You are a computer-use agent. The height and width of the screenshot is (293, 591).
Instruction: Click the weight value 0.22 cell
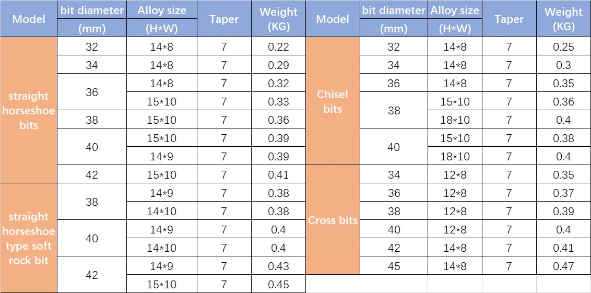point(278,47)
